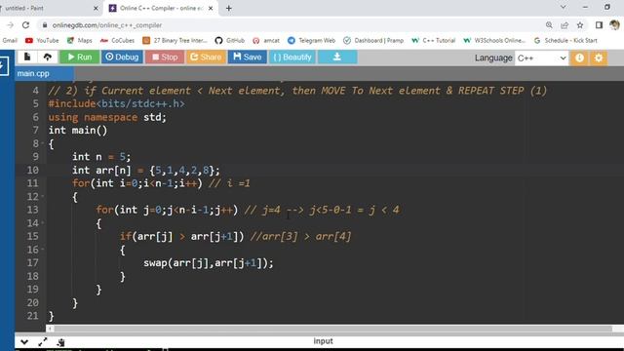Toggle browser side panel
624x351 pixels.
(599, 25)
